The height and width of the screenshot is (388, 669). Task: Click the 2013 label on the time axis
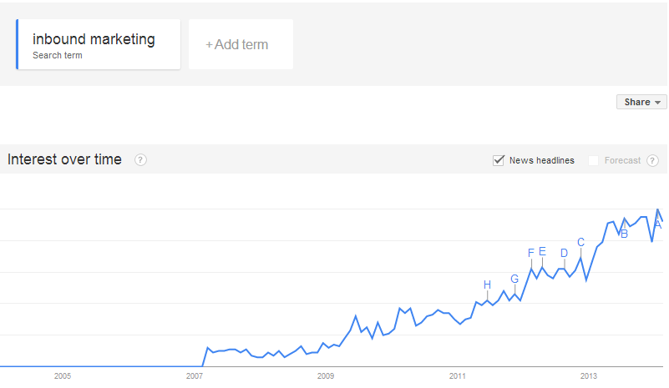pyautogui.click(x=588, y=376)
